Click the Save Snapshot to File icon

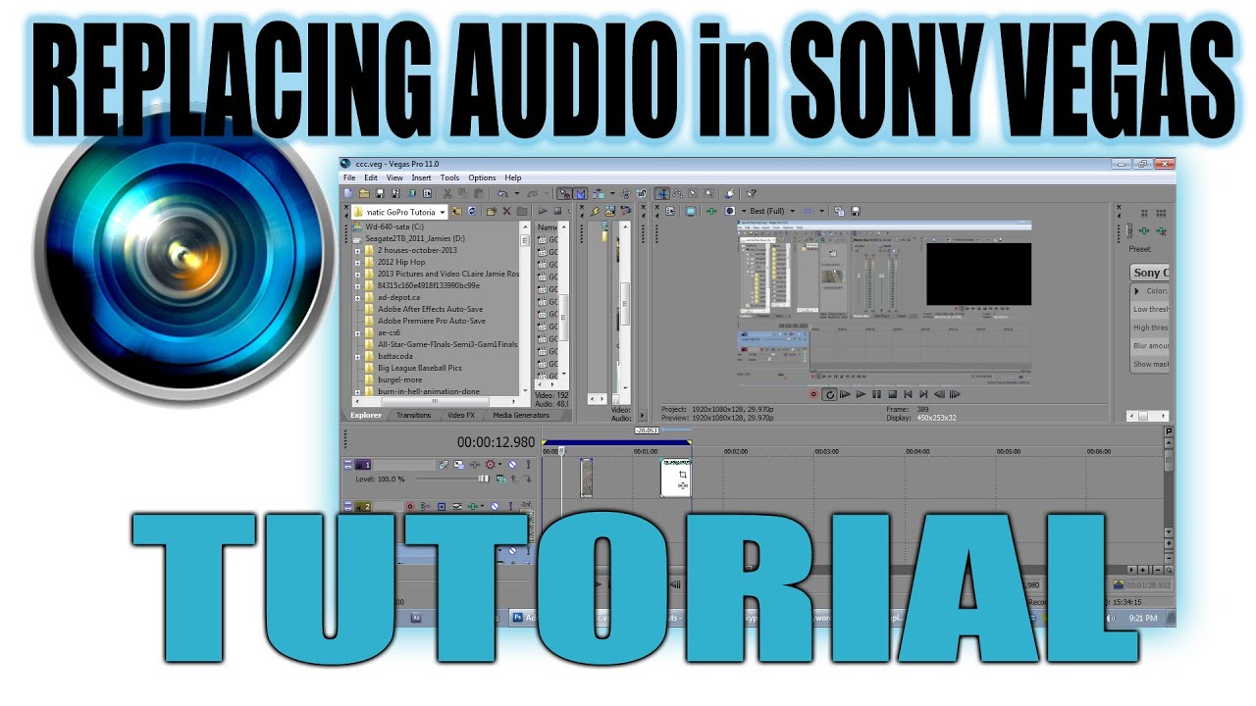coord(856,211)
